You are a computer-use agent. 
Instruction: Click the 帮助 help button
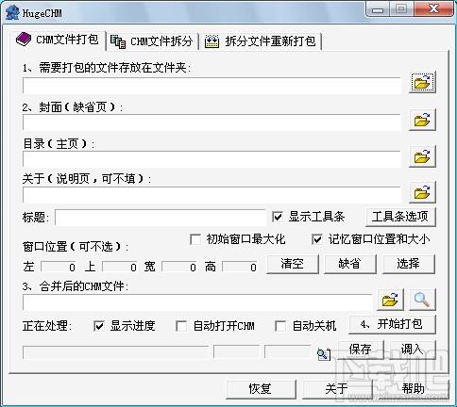(413, 389)
